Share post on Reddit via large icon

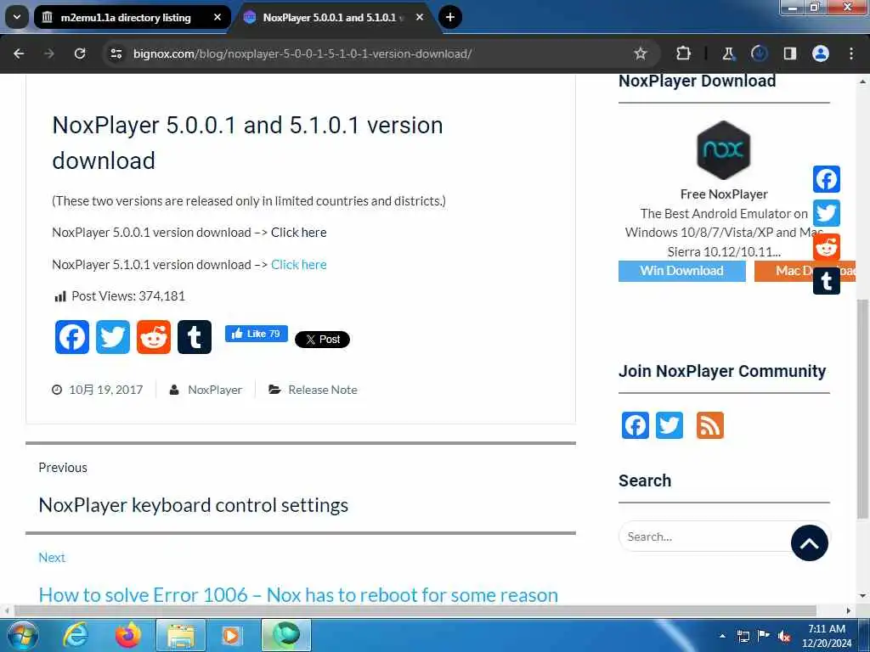[154, 336]
